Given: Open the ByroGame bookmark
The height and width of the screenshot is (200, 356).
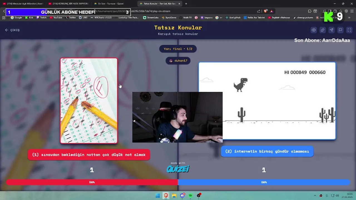Looking at the screenshot, I should 169,17.
